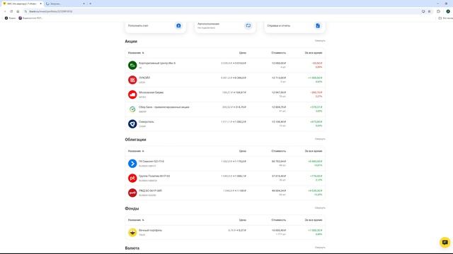The height and width of the screenshot is (254, 453).
Task: Sort the stocks table by Название
Action: point(136,53)
